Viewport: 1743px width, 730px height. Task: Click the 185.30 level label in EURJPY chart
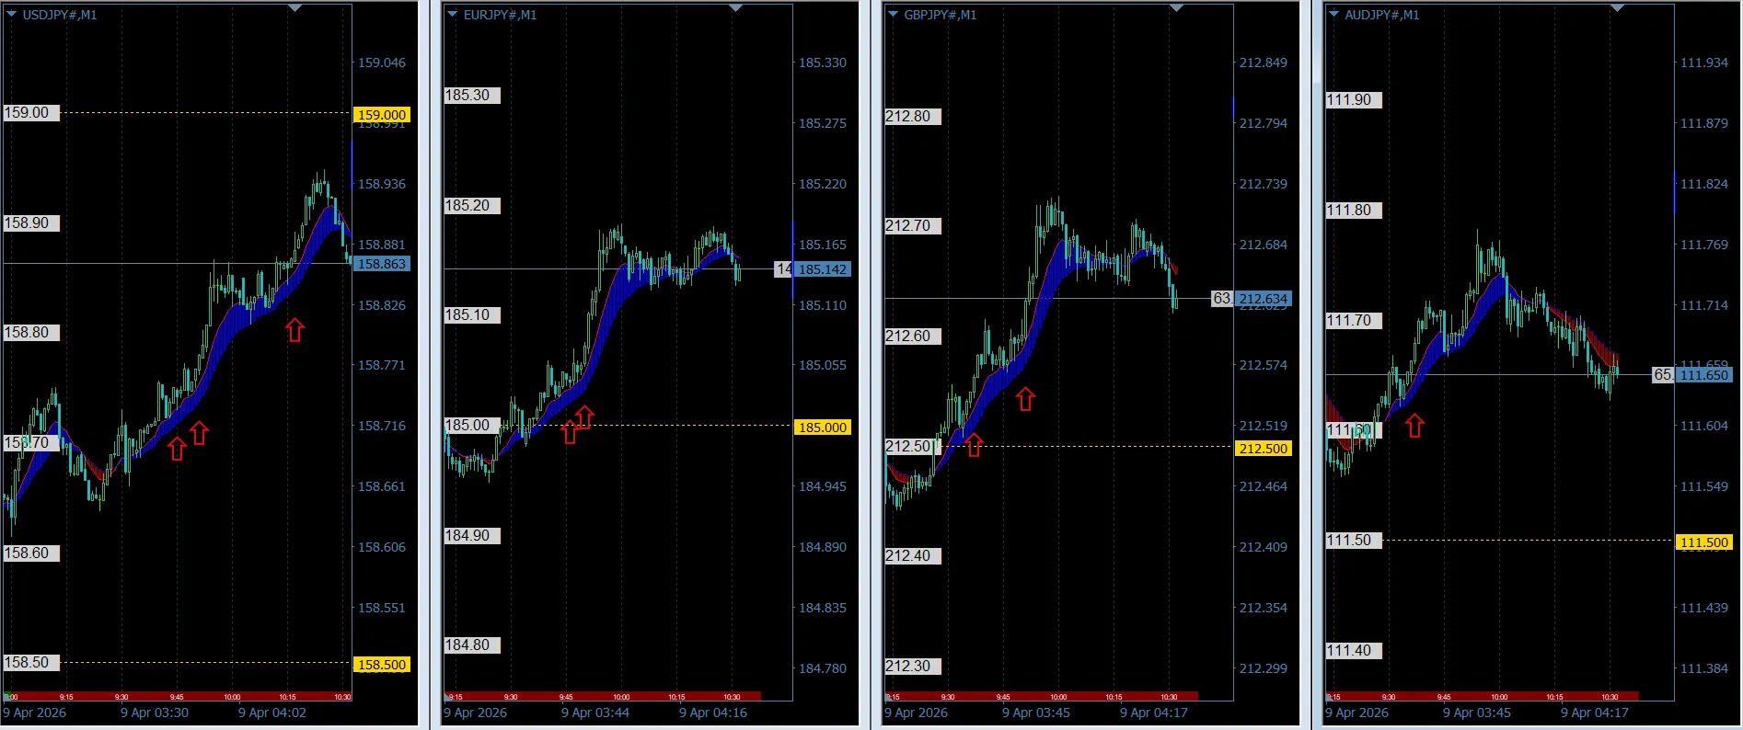tap(472, 96)
